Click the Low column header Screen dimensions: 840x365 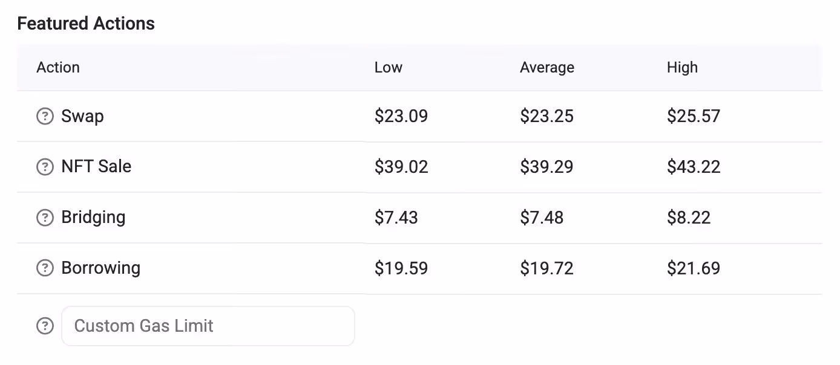pyautogui.click(x=388, y=68)
